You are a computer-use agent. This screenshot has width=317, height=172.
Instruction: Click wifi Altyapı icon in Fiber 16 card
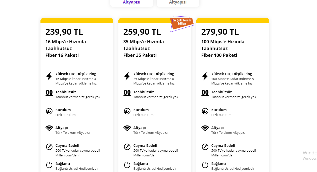[x=49, y=128]
